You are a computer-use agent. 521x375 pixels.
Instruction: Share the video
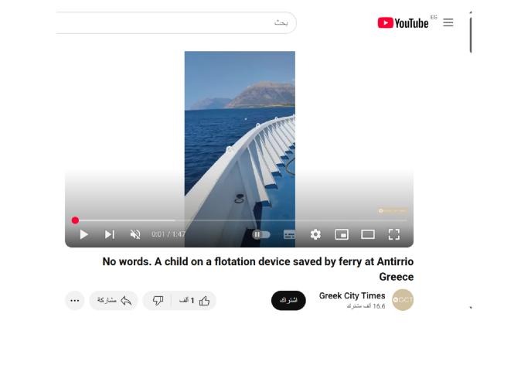coord(114,301)
